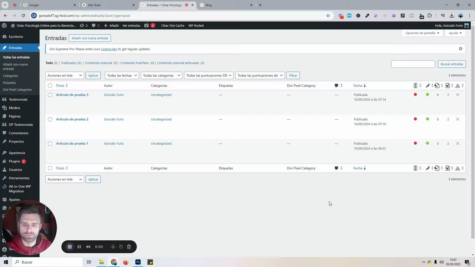
Task: Restart the recording with the circular arrow icon
Action: coord(121,247)
